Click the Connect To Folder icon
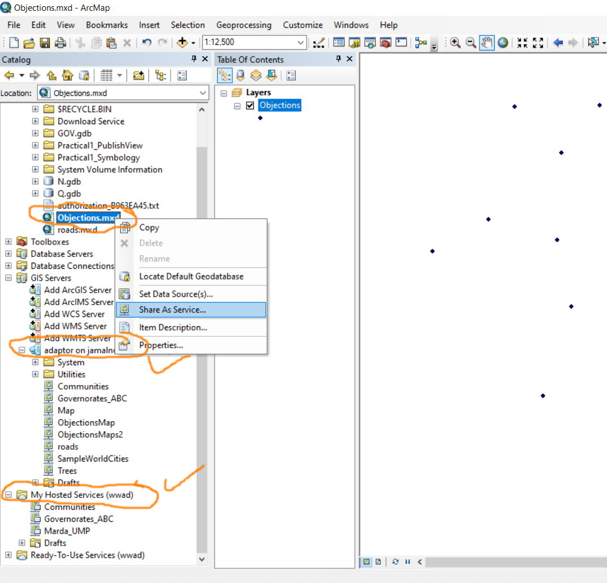 [x=138, y=75]
